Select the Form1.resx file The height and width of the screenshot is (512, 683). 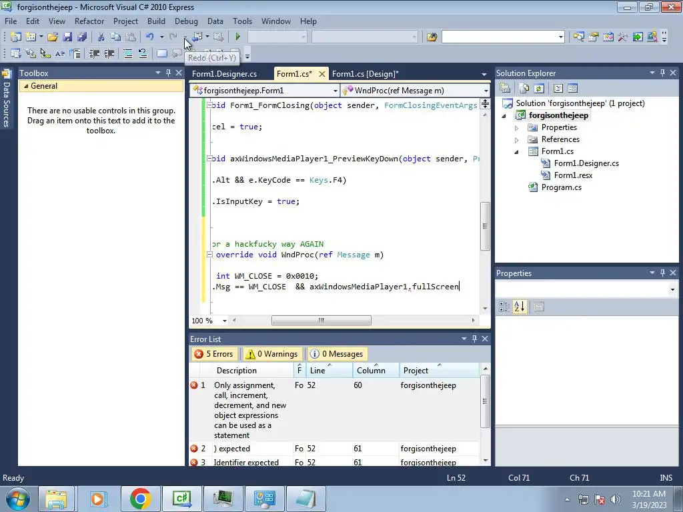pyautogui.click(x=573, y=175)
